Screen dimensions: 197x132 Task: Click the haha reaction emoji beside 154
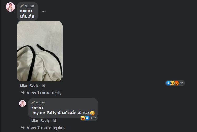click(x=83, y=118)
